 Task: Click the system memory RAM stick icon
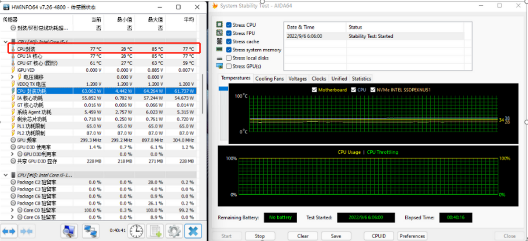click(x=220, y=50)
